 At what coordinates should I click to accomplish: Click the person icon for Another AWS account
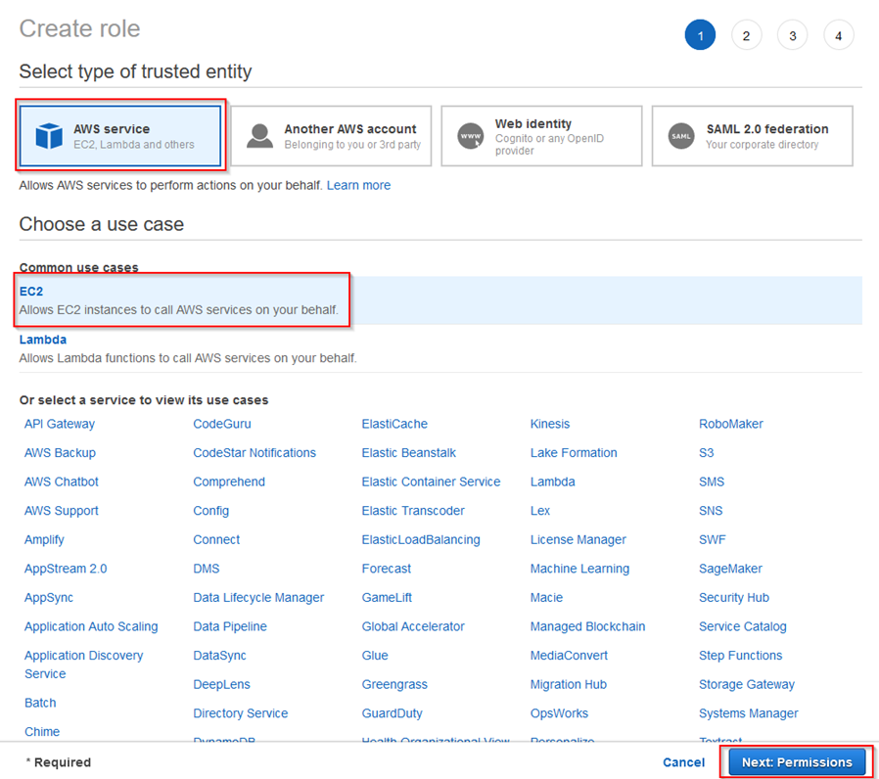pos(259,136)
